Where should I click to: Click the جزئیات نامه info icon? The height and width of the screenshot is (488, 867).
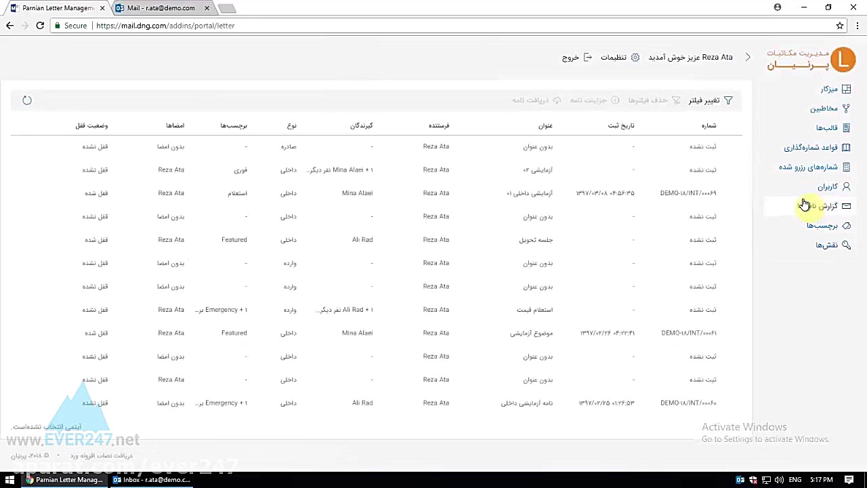tap(615, 100)
